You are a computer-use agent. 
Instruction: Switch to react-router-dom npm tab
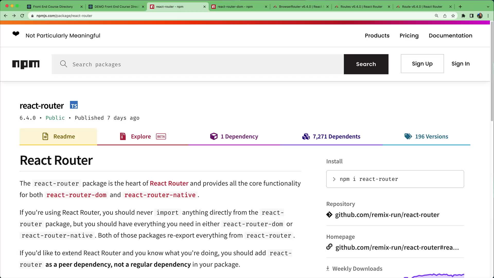click(235, 7)
